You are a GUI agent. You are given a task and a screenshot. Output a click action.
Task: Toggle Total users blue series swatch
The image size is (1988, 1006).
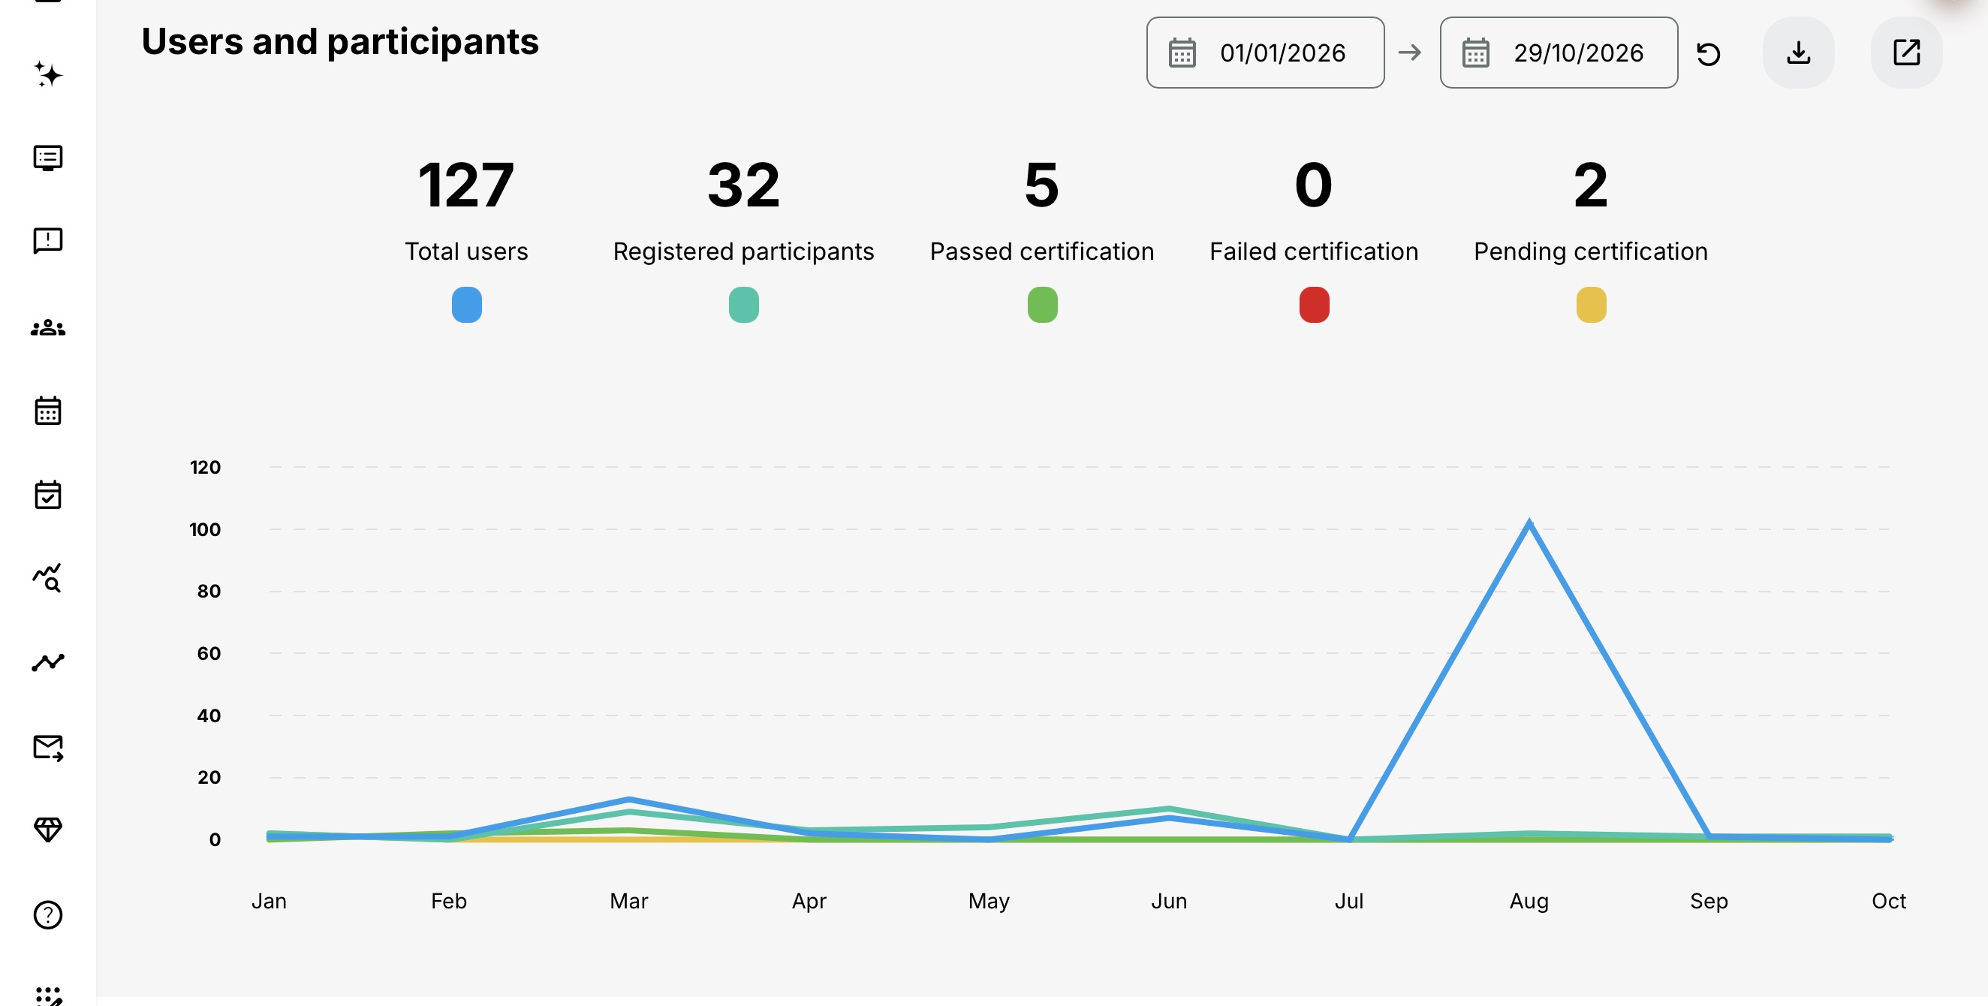click(467, 305)
